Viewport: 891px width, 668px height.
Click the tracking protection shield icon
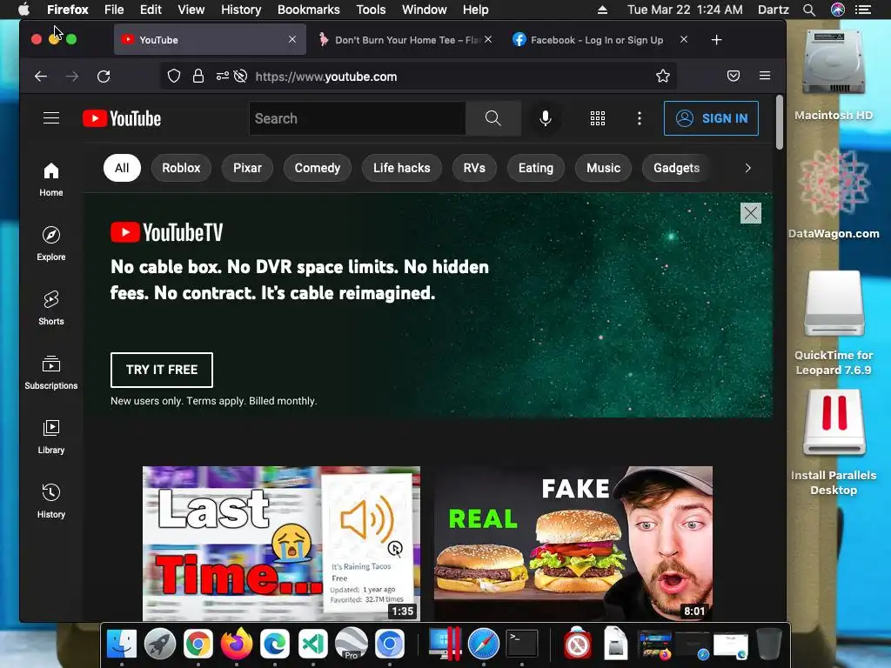tap(174, 77)
